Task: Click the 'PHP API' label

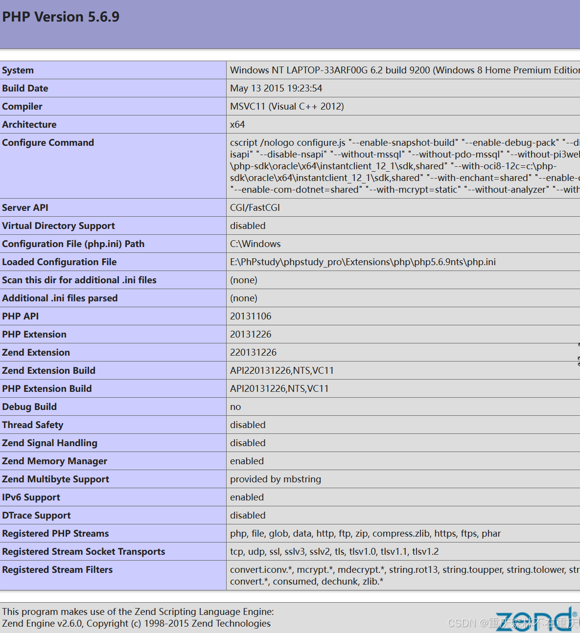Action: 20,316
